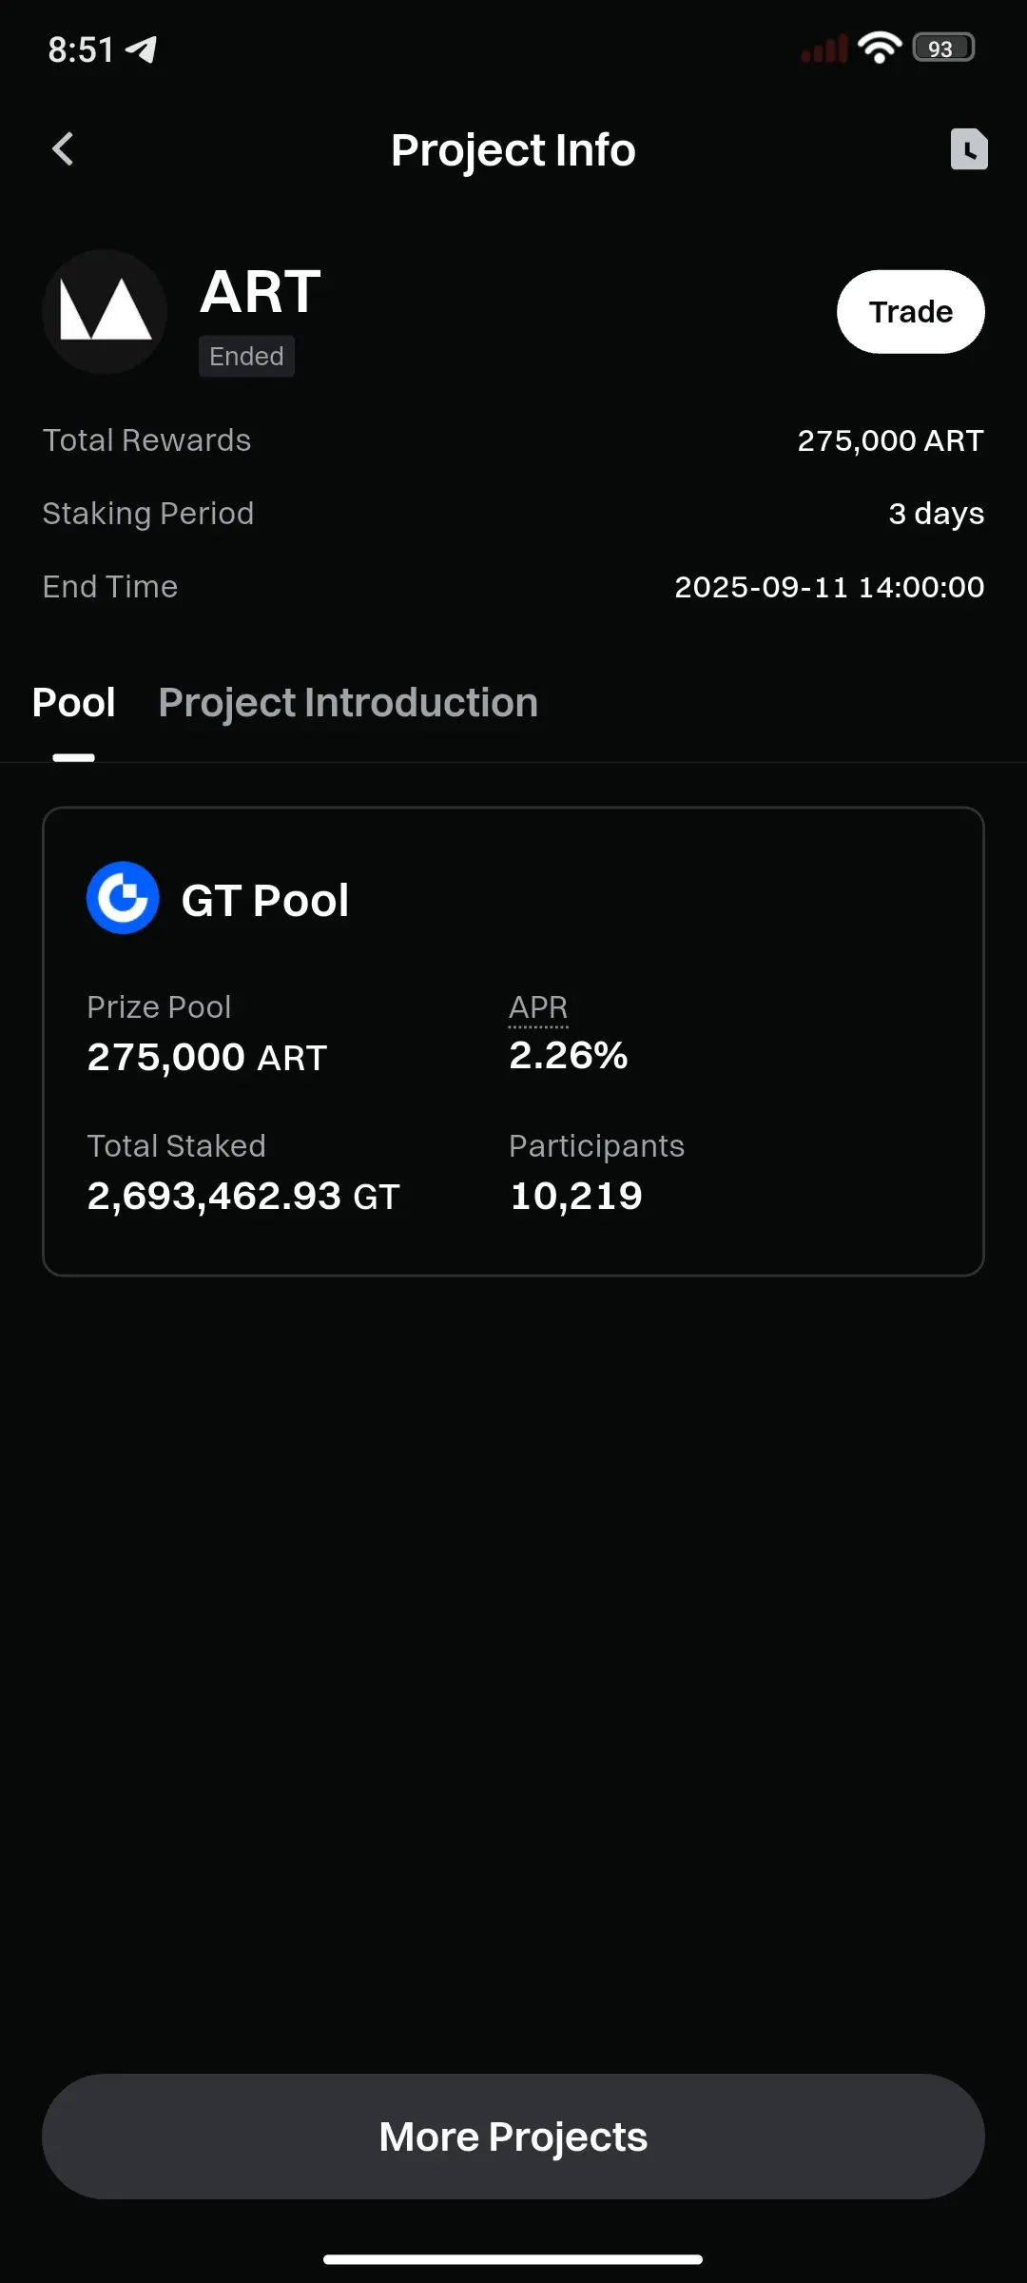This screenshot has height=2283, width=1027.
Task: Tap the Participants count 10,219
Action: point(576,1196)
